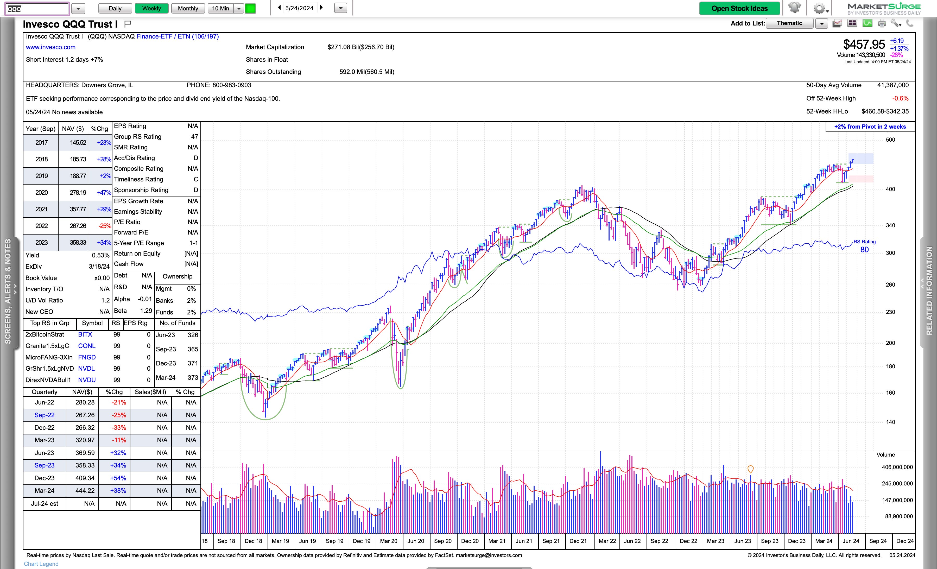Switch chart to Monthly period
Viewport: 937px width, 569px height.
(188, 8)
